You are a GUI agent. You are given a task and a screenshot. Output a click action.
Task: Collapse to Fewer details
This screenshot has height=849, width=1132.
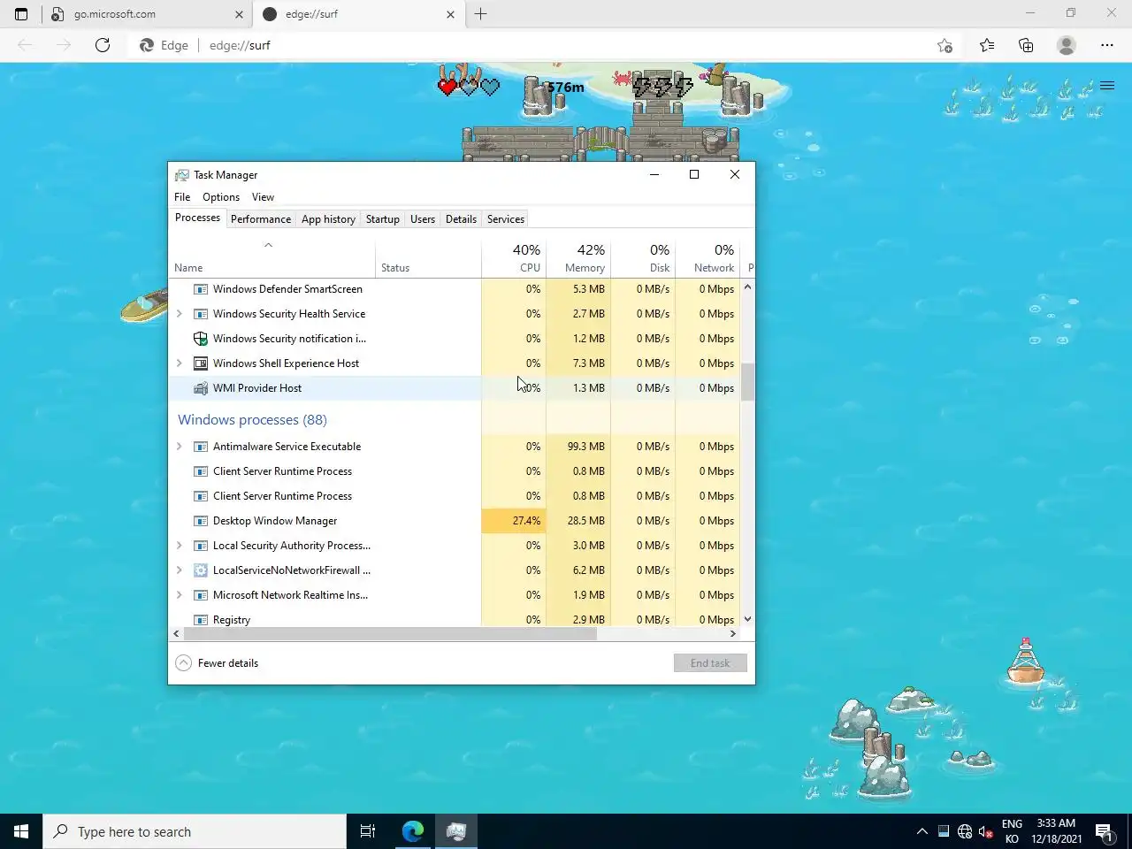pyautogui.click(x=218, y=663)
